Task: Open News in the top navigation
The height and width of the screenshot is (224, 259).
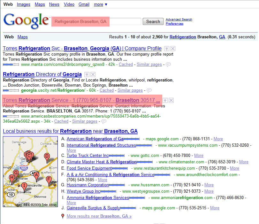Action: pyautogui.click(x=54, y=4)
